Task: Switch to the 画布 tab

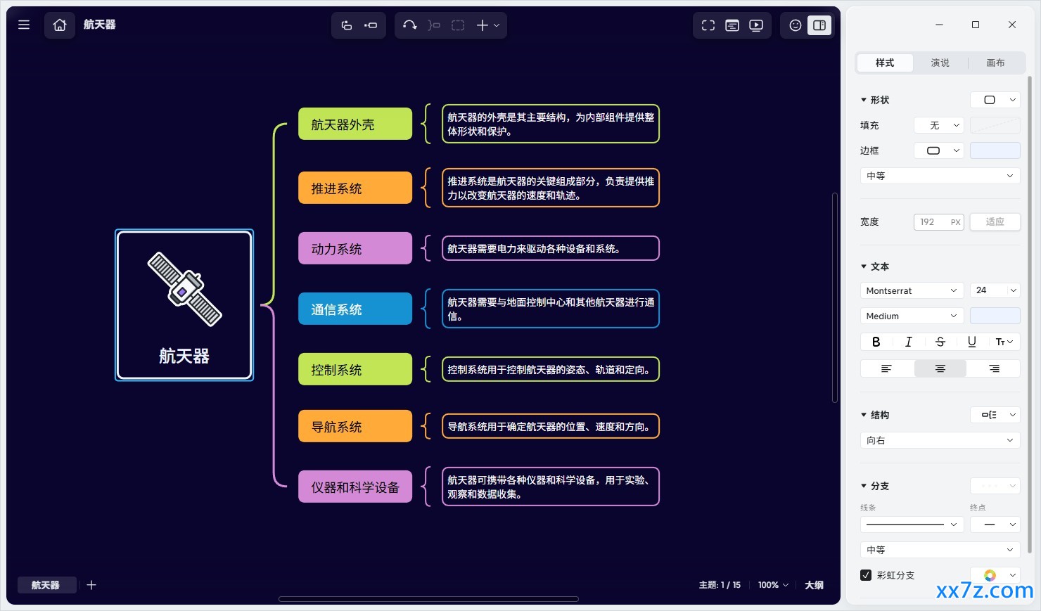Action: tap(995, 63)
